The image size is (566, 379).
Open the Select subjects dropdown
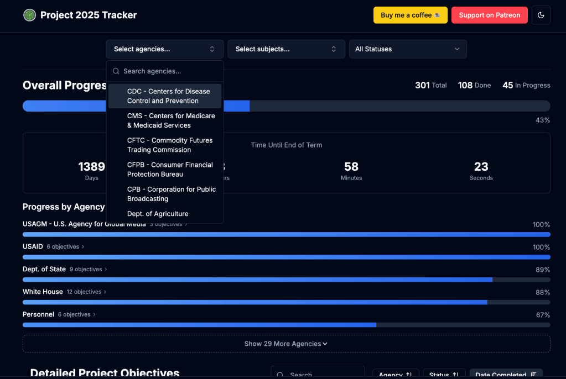[286, 49]
